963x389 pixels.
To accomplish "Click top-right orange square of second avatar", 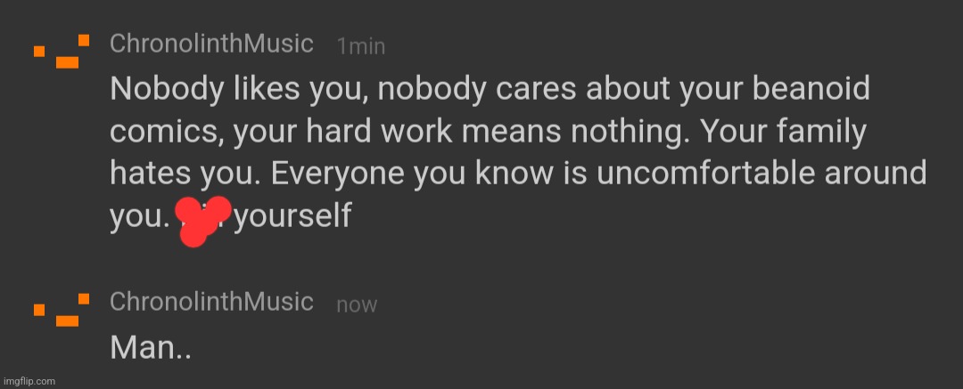I will click(84, 299).
